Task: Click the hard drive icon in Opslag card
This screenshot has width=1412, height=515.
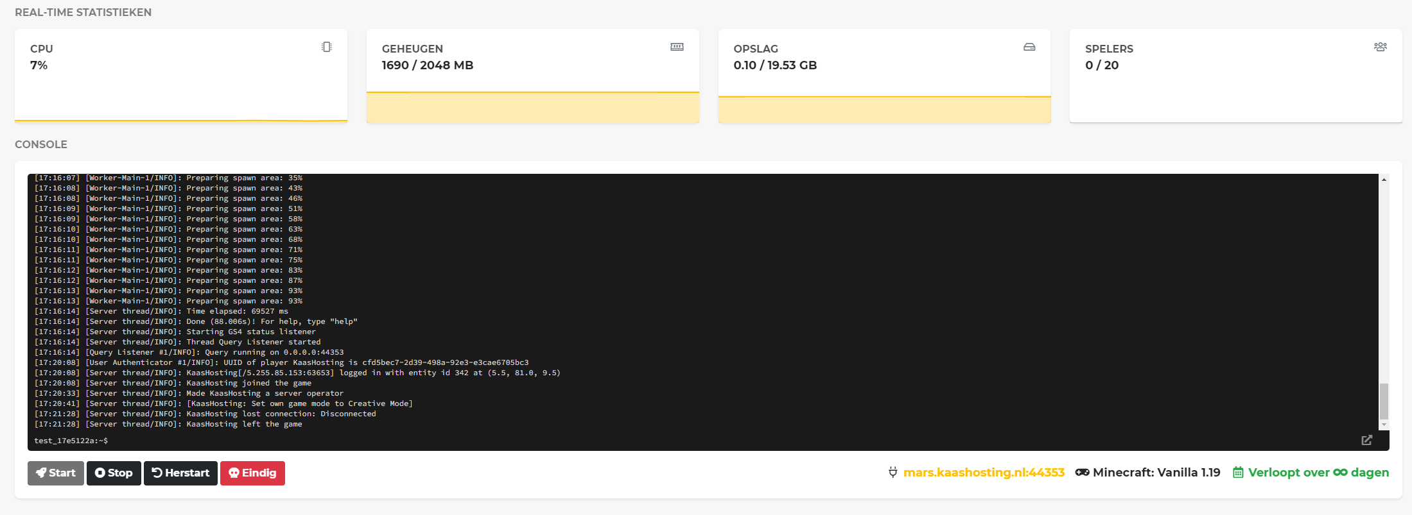Action: tap(1029, 47)
